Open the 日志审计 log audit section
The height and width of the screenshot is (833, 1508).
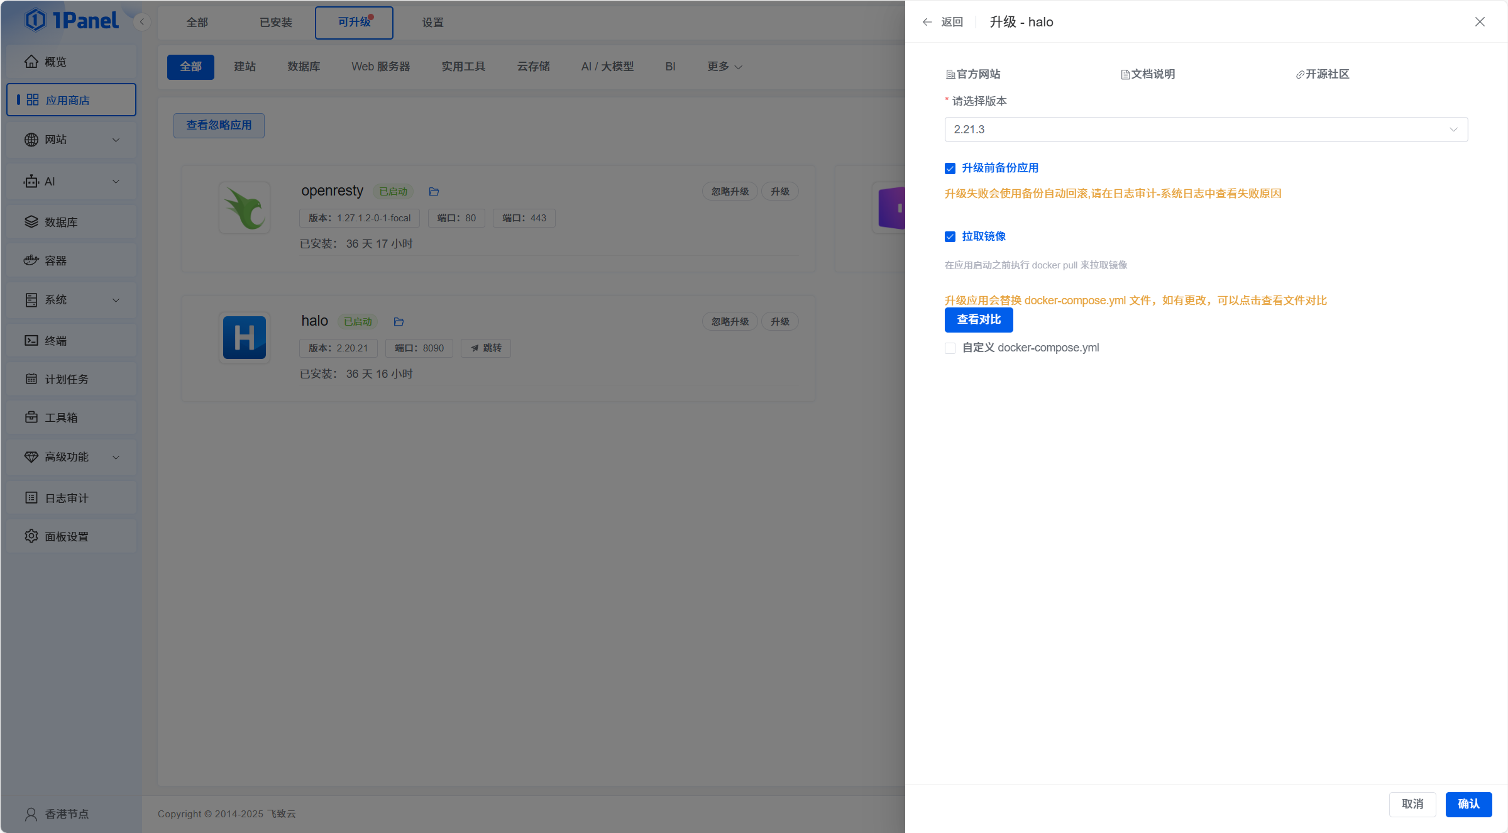click(x=65, y=497)
